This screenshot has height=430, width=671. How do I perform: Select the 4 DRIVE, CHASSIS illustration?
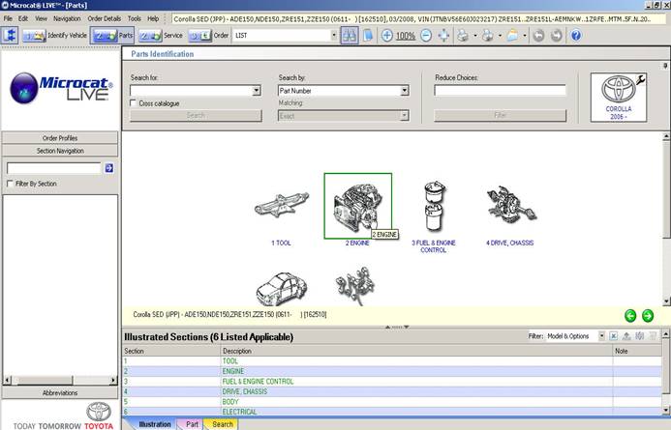pyautogui.click(x=510, y=206)
